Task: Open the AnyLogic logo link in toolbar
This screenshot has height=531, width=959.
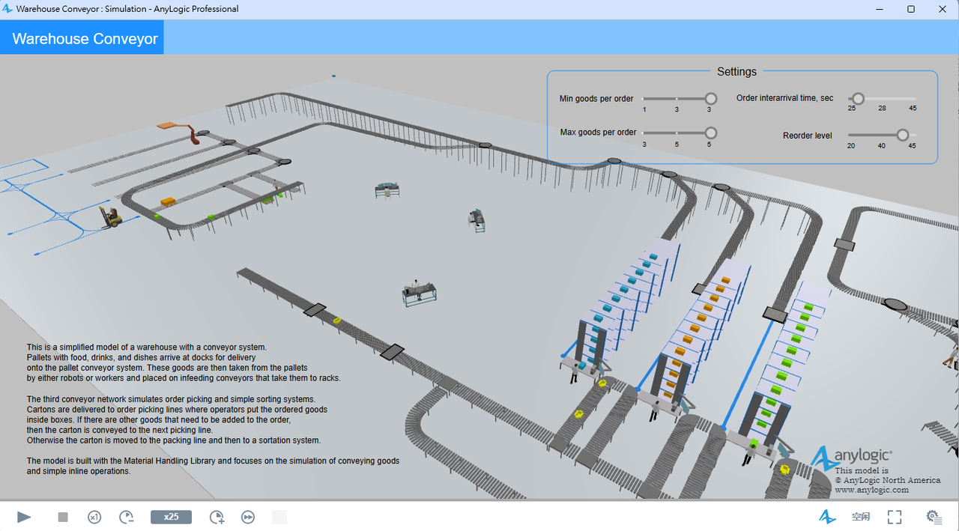Action: (827, 517)
